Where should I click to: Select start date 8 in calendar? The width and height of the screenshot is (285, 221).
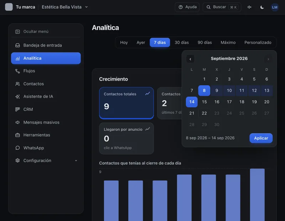204,91
